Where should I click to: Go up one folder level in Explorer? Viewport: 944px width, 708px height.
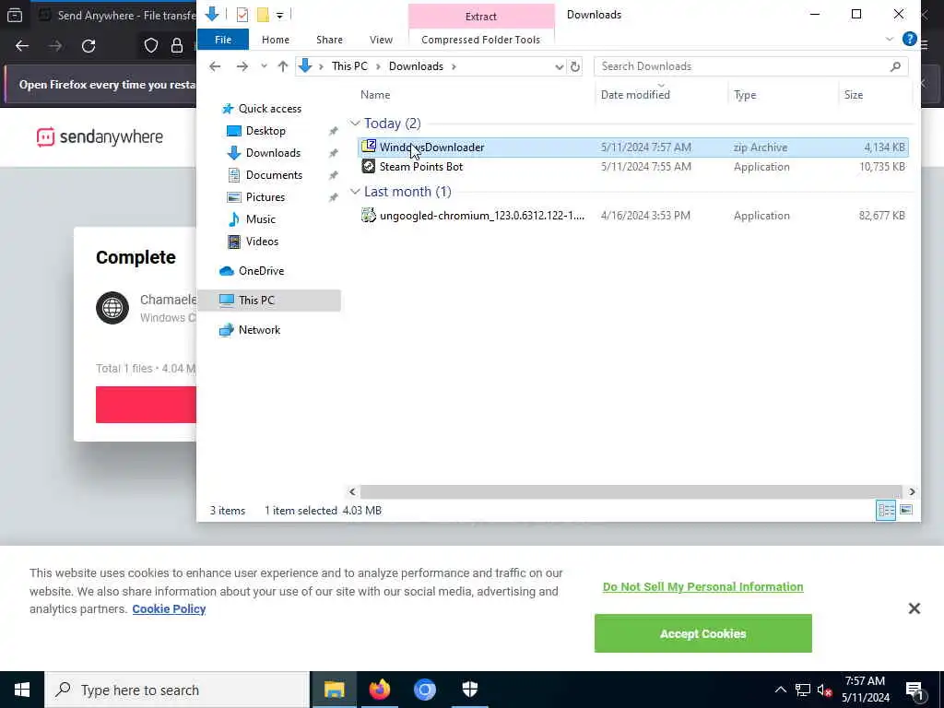click(x=283, y=66)
